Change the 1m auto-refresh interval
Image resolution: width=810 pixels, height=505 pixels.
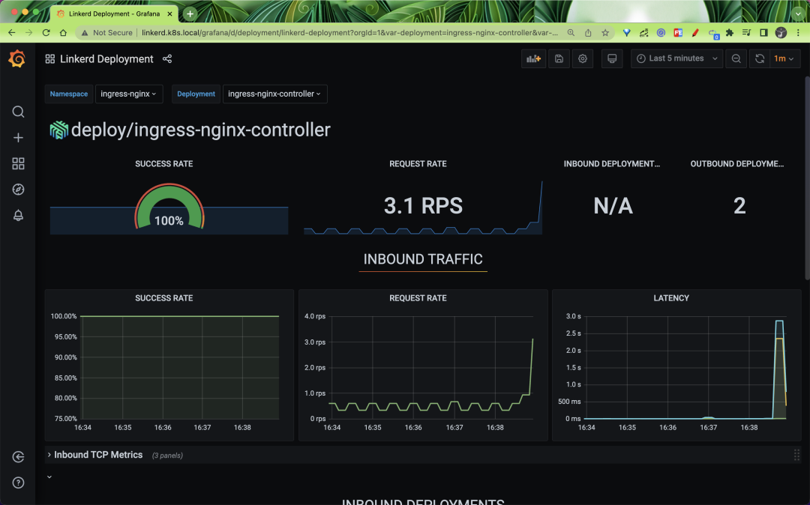pos(784,58)
